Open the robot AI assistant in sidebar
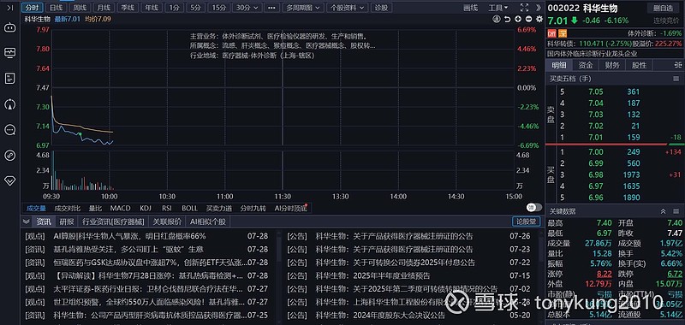This screenshot has height=325, width=685. pos(9,28)
